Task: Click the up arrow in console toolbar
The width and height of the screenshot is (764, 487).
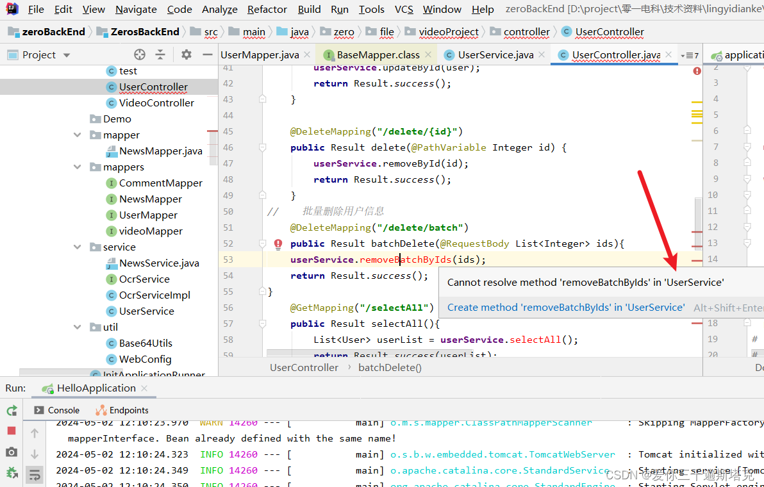Action: (x=35, y=433)
